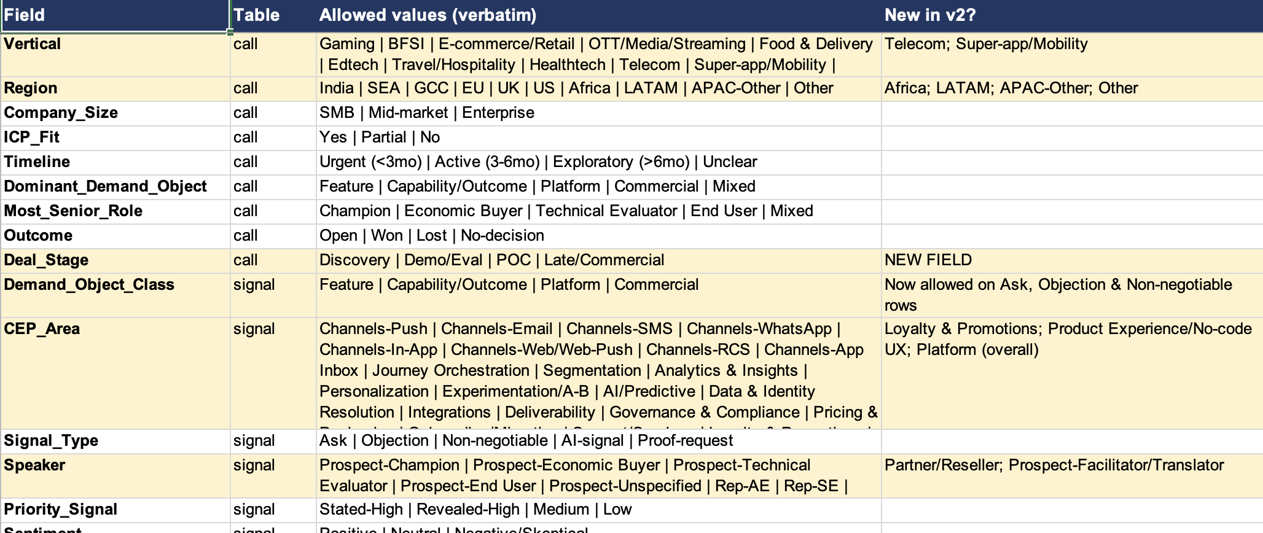Click the 'ICP_Fit' field cell
The height and width of the screenshot is (533, 1263).
(115, 138)
